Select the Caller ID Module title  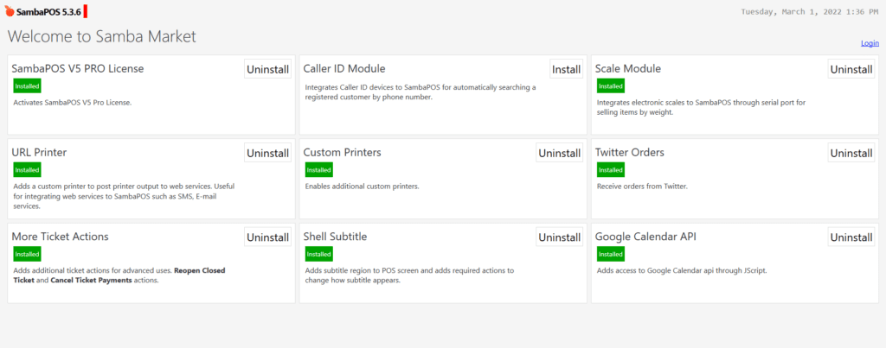pyautogui.click(x=344, y=68)
